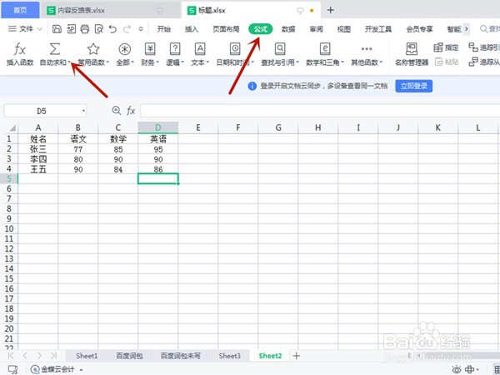This screenshot has height=375, width=500.
Task: Click the print icon in quick toolbar
Action: (x=84, y=29)
